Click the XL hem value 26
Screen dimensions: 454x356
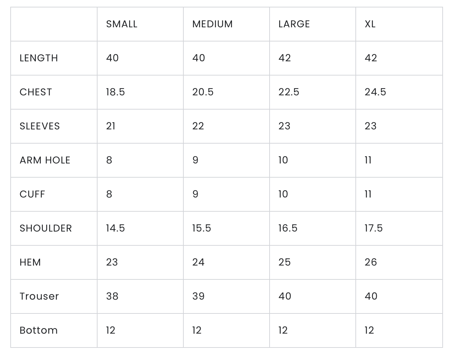371,262
